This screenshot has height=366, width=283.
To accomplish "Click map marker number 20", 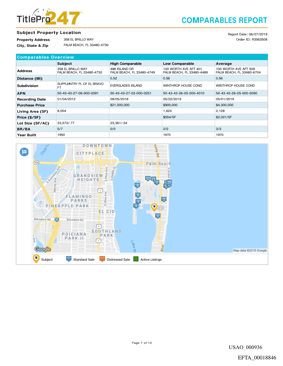I will pyautogui.click(x=170, y=182).
